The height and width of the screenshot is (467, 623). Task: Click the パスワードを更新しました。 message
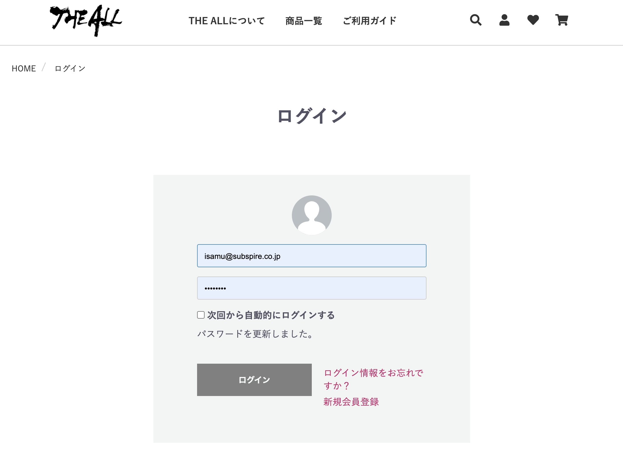pos(255,334)
